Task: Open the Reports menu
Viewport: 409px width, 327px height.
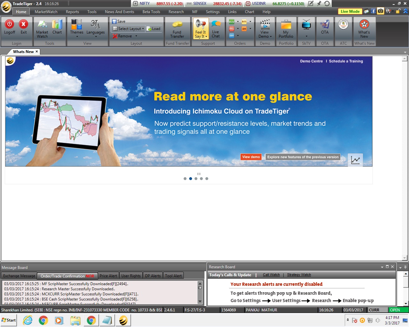Action: 72,12
